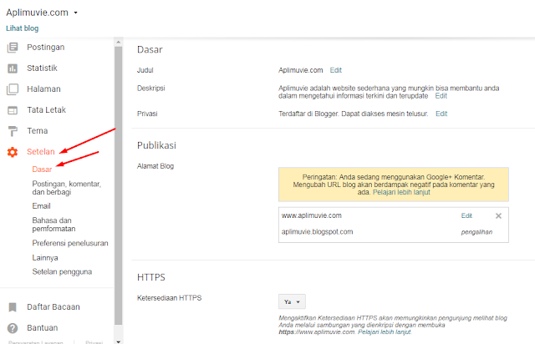Viewport: 535px width, 344px height.
Task: Click the Bantuan question mark icon
Action: coord(13,328)
